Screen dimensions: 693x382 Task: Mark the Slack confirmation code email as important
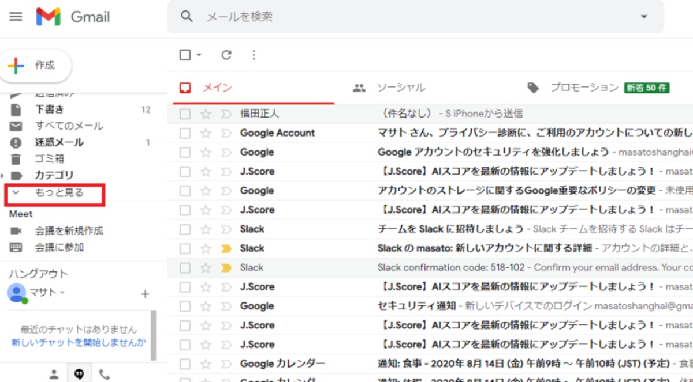(x=226, y=268)
